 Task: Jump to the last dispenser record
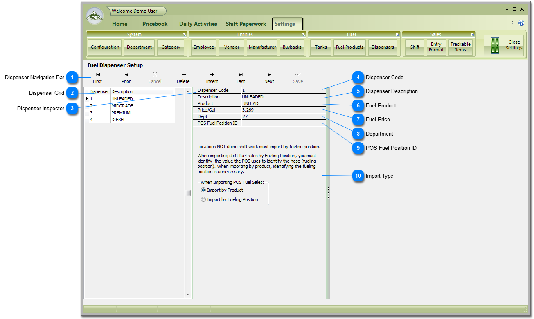tap(241, 78)
